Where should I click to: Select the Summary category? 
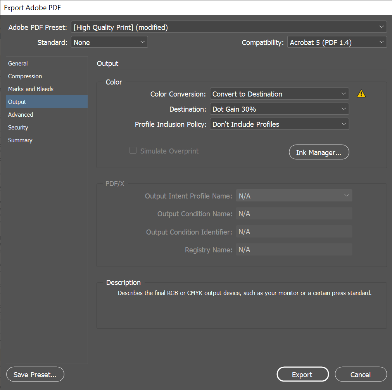pos(47,140)
